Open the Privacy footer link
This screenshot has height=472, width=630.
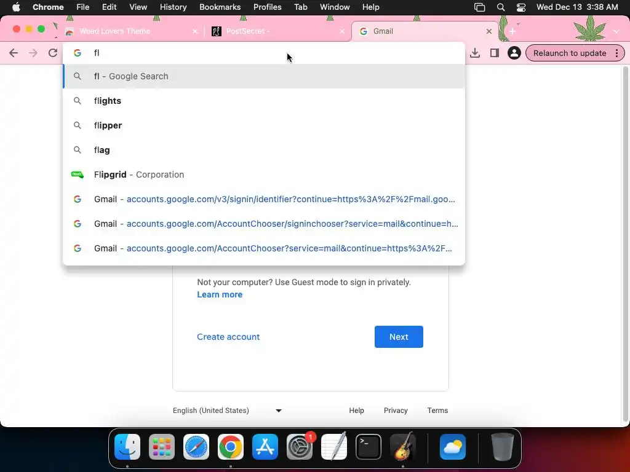tap(396, 411)
